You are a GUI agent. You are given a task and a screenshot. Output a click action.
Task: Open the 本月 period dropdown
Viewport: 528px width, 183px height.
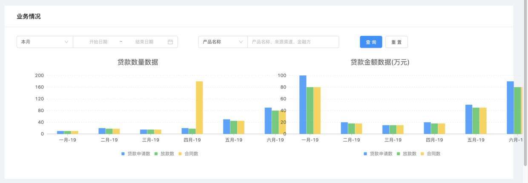(x=45, y=42)
